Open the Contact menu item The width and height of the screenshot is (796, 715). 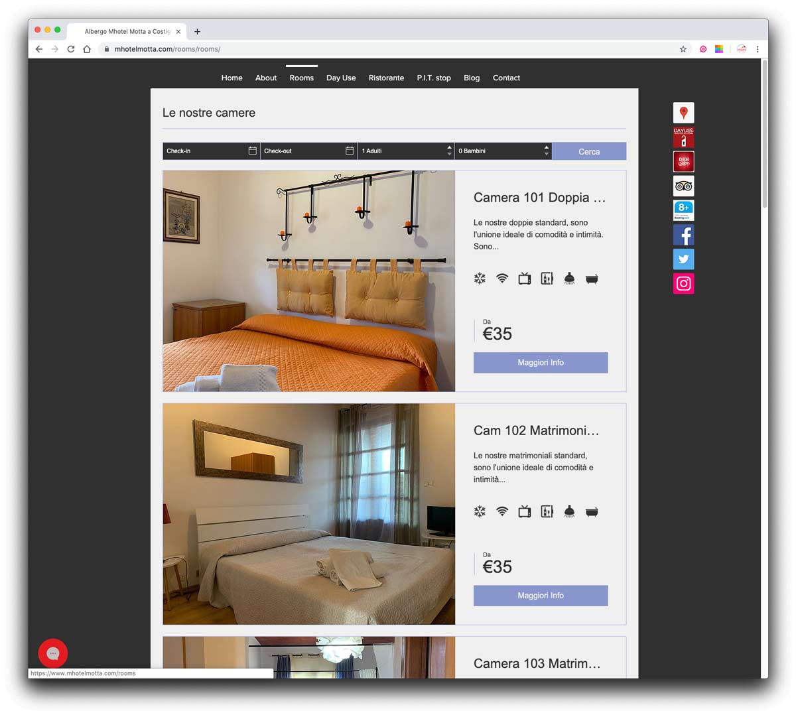point(506,78)
